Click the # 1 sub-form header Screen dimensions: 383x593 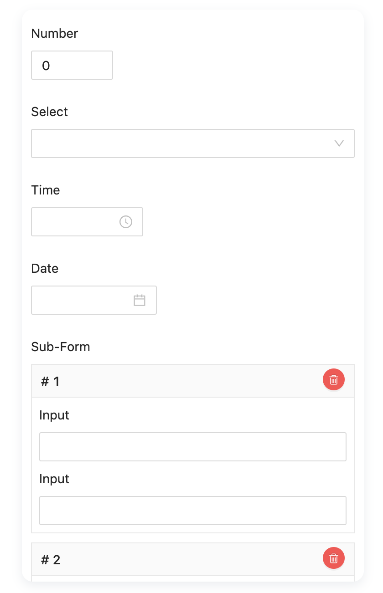point(193,381)
